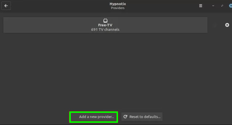The image size is (232, 125).
Task: Click the "691 TV channels" text
Action: 105,29
